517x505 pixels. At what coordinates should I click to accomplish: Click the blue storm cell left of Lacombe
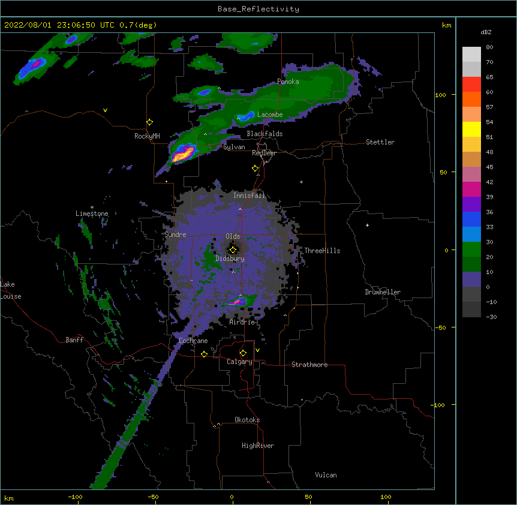247,116
